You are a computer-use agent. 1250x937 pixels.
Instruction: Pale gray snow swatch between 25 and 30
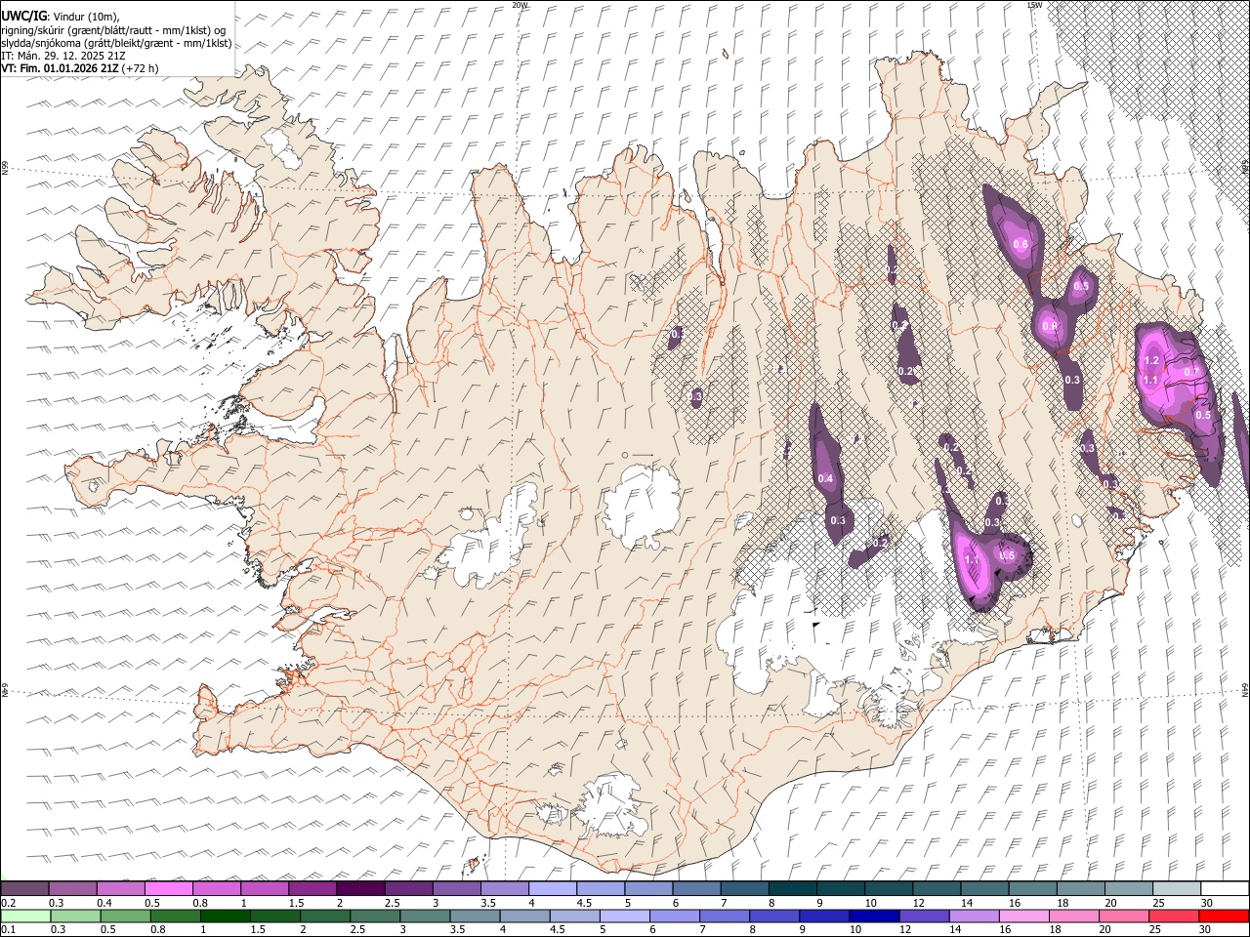tap(1177, 889)
